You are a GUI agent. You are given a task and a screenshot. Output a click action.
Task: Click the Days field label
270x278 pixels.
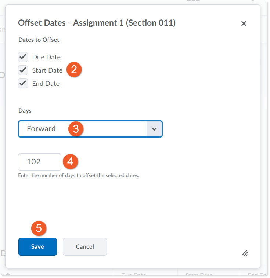point(25,110)
